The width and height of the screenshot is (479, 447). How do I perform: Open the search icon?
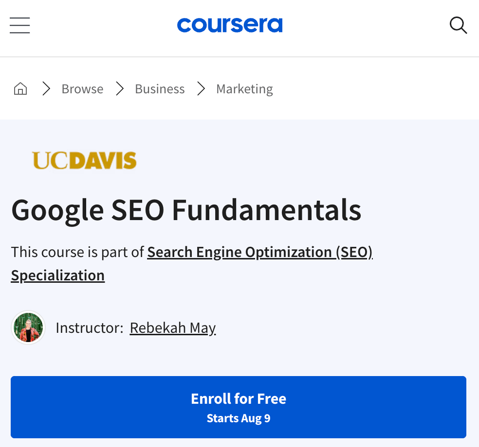click(x=458, y=25)
